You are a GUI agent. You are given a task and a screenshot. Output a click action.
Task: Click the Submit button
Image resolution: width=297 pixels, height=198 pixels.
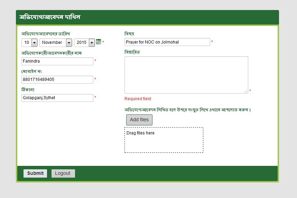pos(35,173)
